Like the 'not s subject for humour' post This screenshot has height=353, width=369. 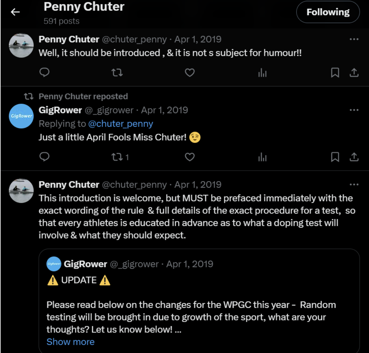[x=190, y=72]
